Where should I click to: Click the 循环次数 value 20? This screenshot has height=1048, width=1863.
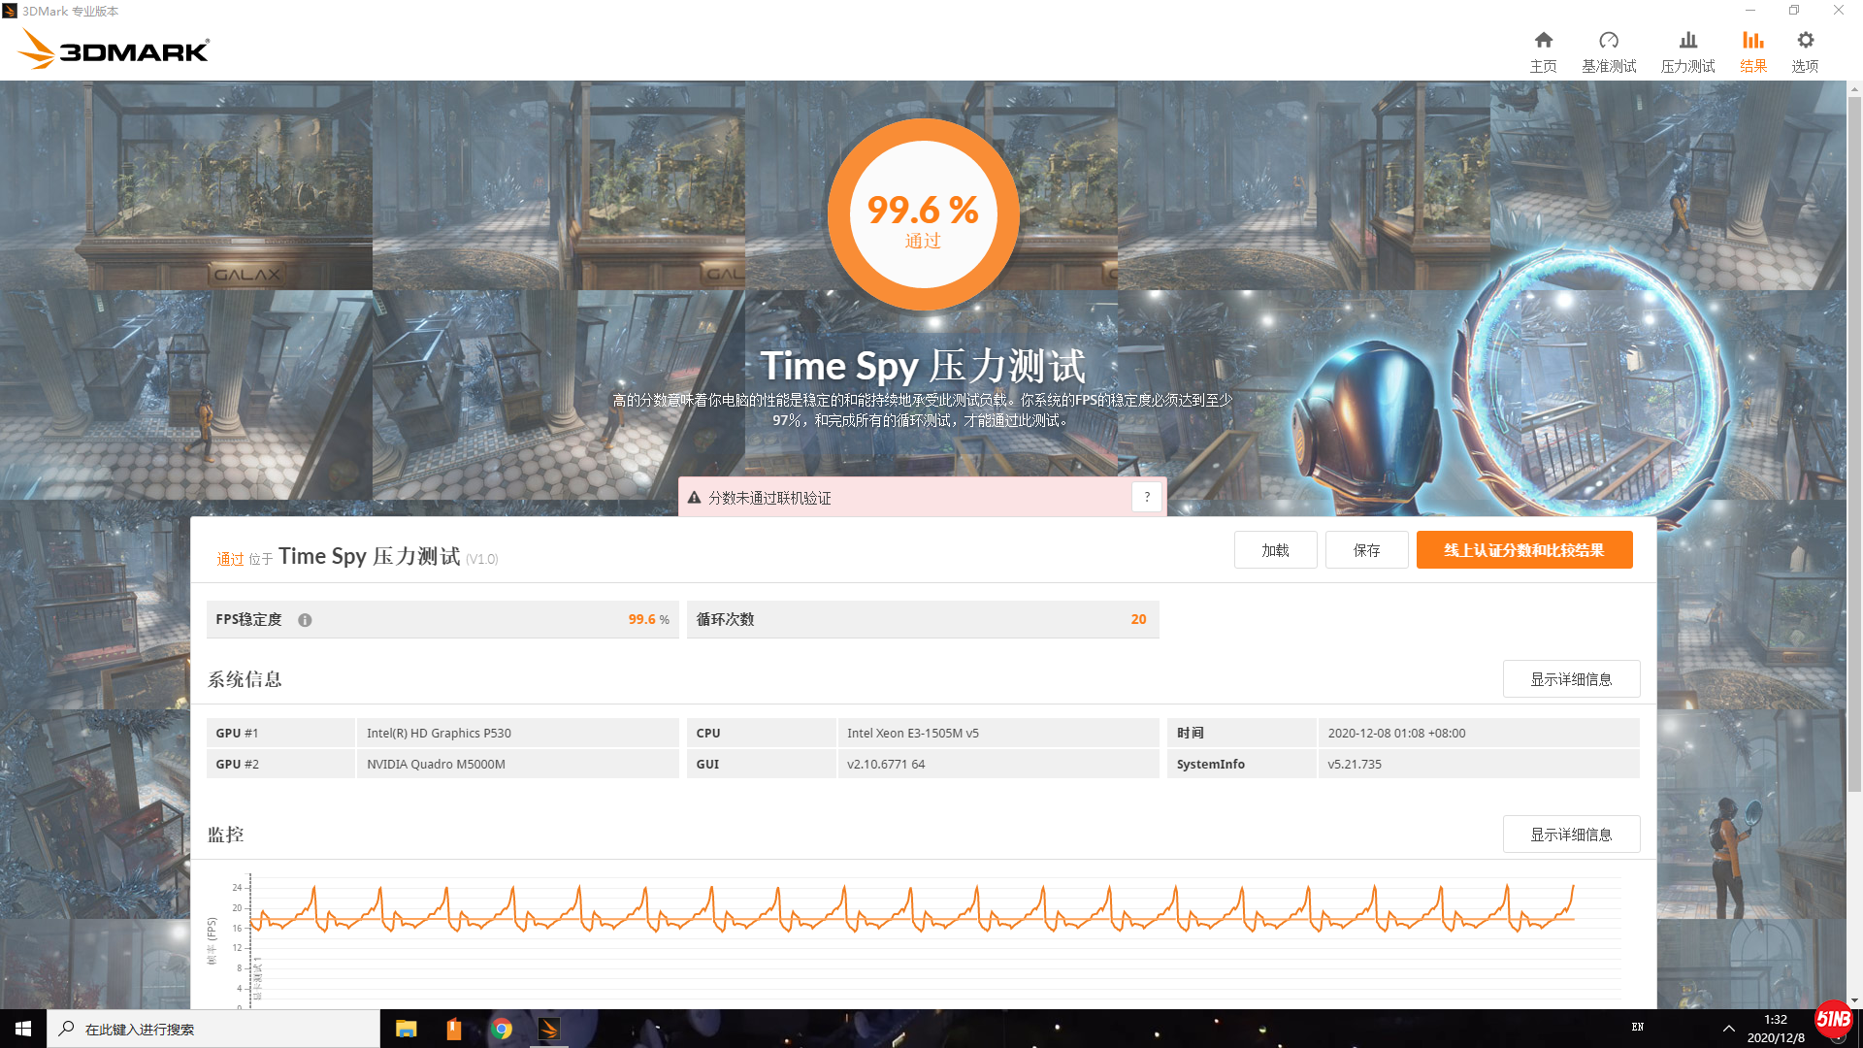[x=1138, y=619]
